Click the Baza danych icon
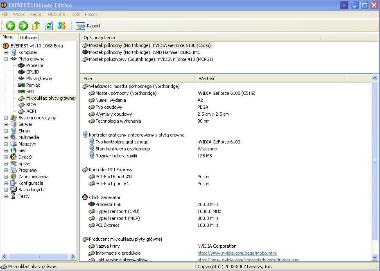Image resolution: width=380 pixels, height=271 pixels. click(14, 190)
